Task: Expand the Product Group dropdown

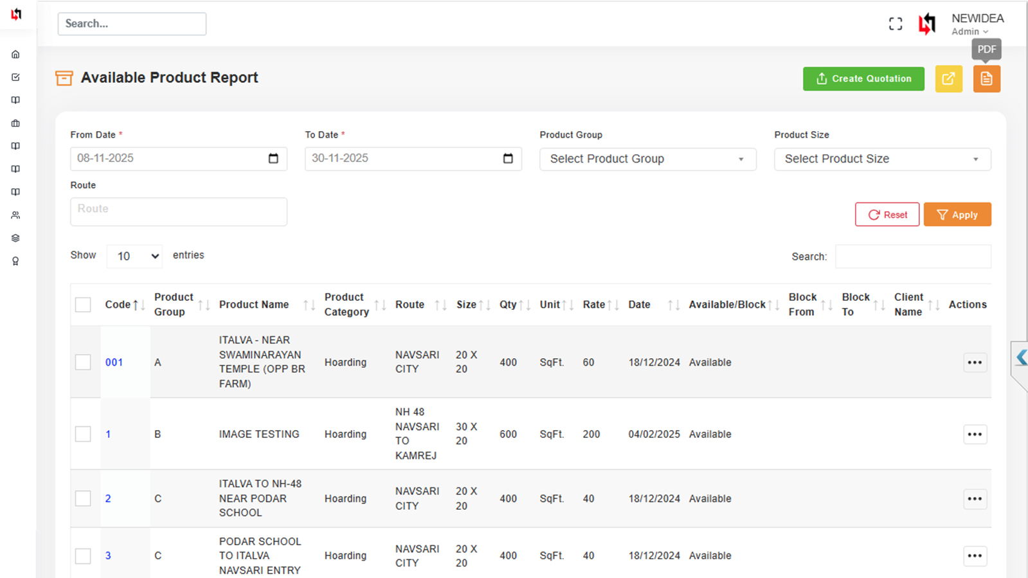Action: (x=647, y=159)
